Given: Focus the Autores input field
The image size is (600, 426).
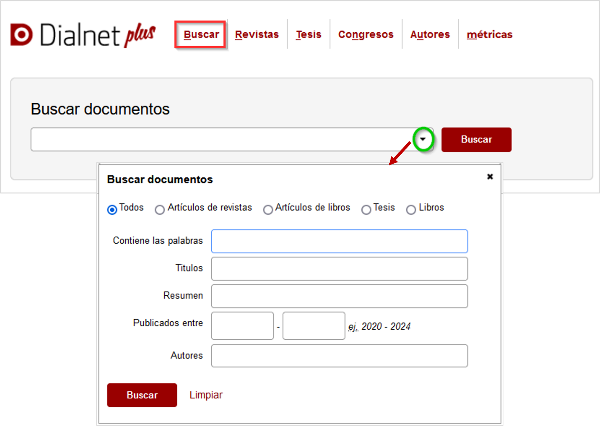Looking at the screenshot, I should [340, 356].
